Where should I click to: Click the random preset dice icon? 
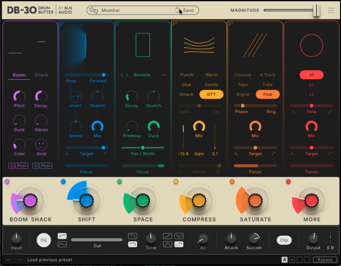[x=94, y=10]
